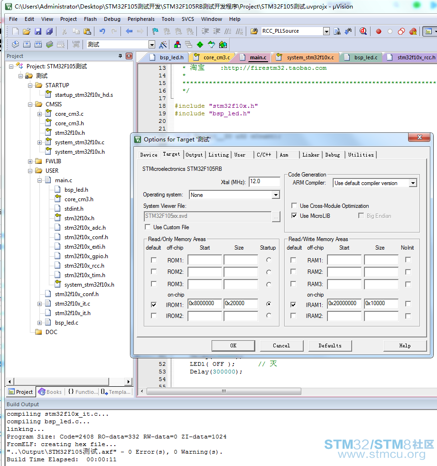The height and width of the screenshot is (466, 437).
Task: Open the system_stm32f10x.c editor tab
Action: coord(306,57)
